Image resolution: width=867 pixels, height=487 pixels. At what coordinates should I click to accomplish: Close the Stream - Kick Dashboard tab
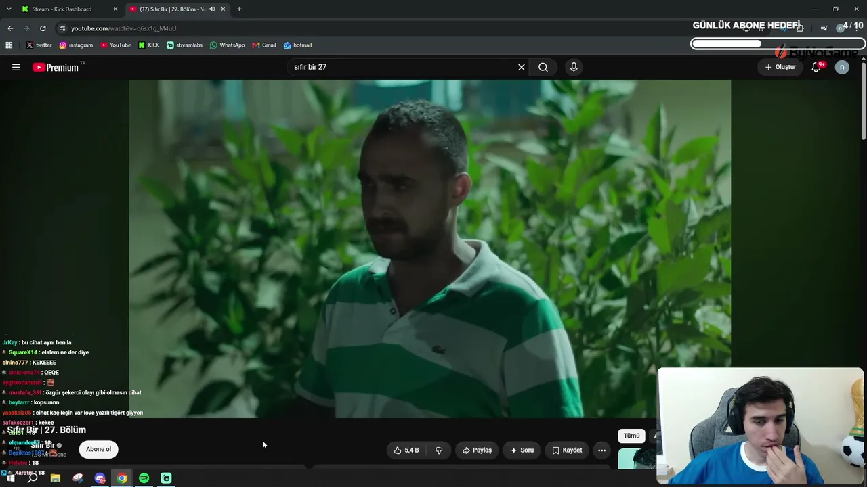click(x=115, y=9)
